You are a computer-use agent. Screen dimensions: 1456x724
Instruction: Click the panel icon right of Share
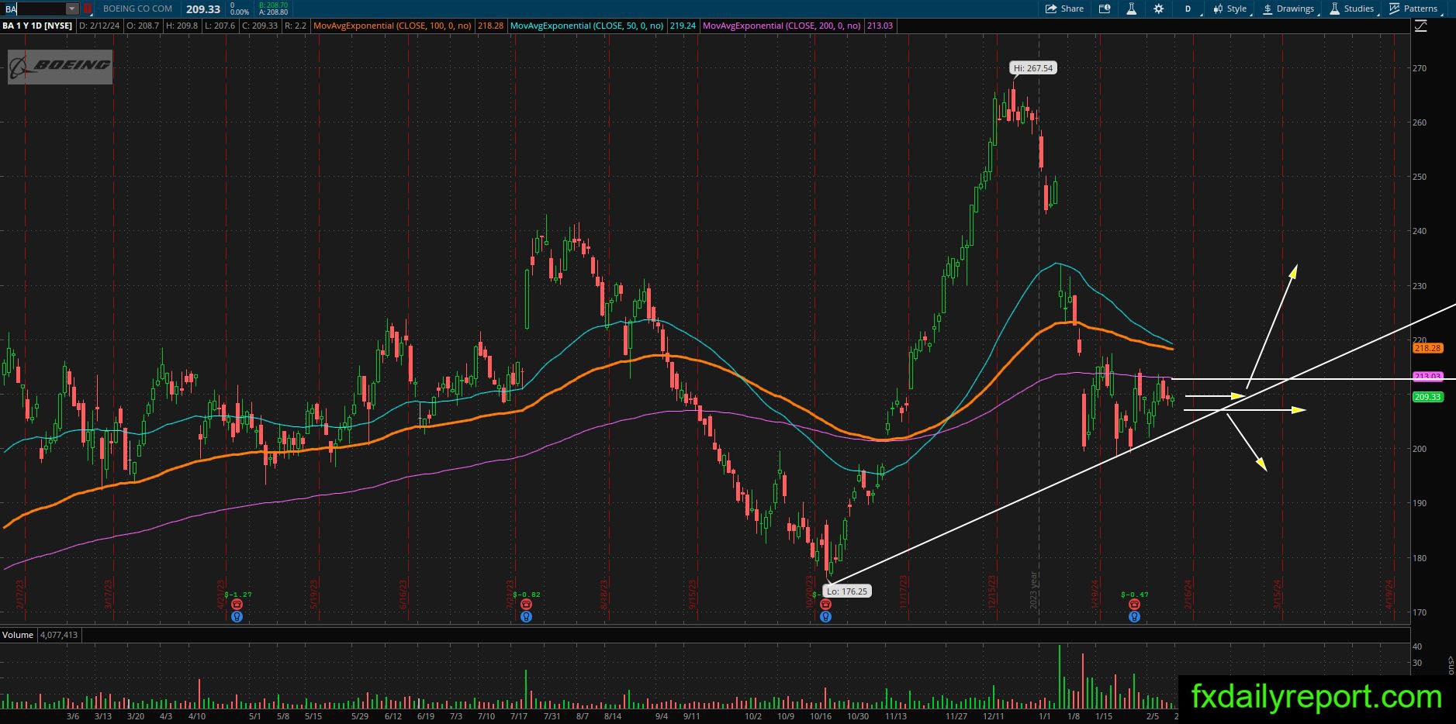[x=1105, y=9]
